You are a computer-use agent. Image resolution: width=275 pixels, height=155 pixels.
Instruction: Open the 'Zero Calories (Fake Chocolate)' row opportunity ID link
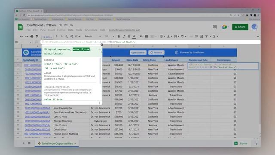pyautogui.click(x=37, y=112)
